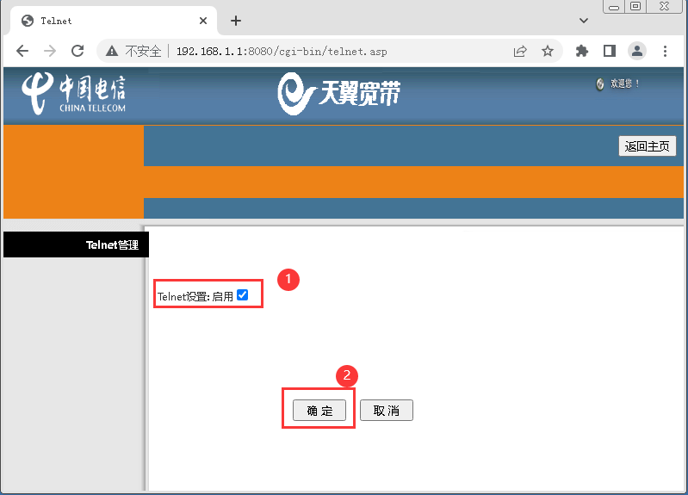Open the browser extensions puzzle icon
This screenshot has height=495, width=688.
[582, 52]
